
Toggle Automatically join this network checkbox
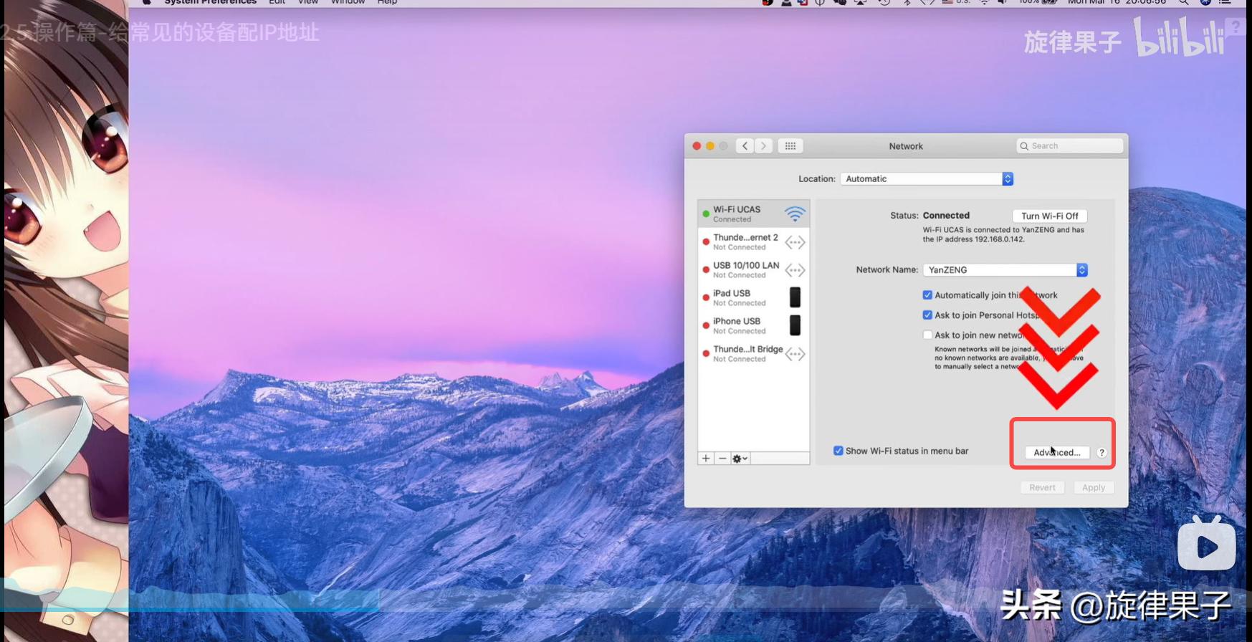tap(927, 295)
